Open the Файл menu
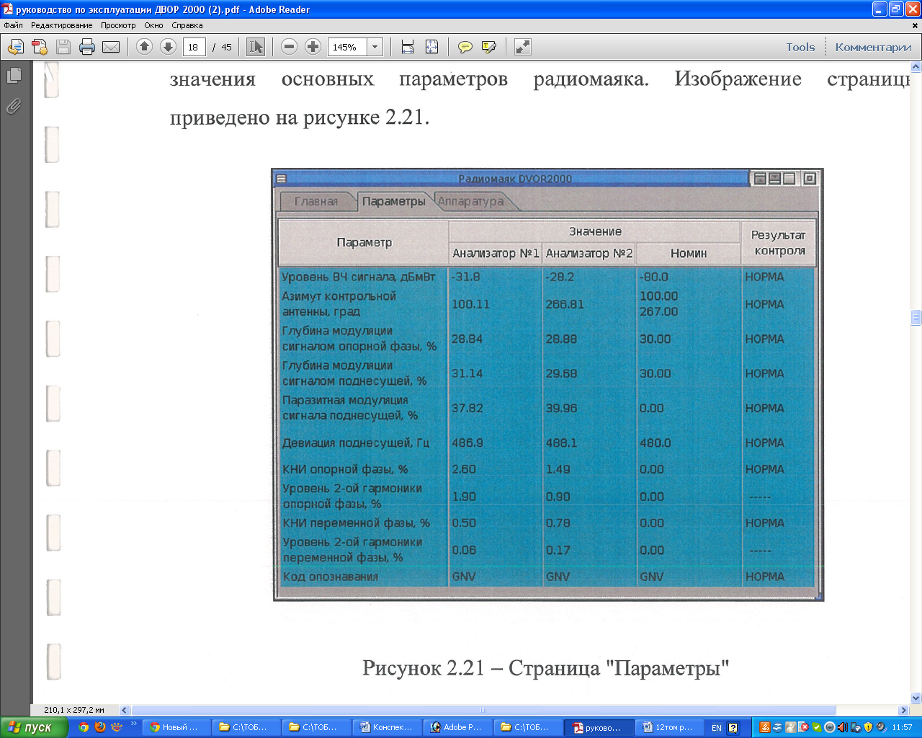Viewport: 922px width, 738px height. 13,25
